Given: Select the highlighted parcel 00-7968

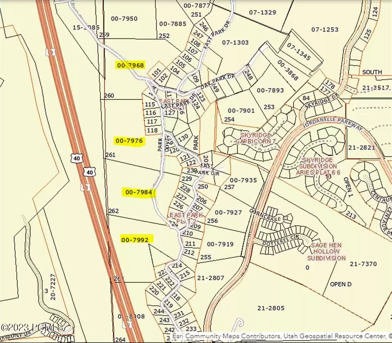Looking at the screenshot, I should 130,65.
